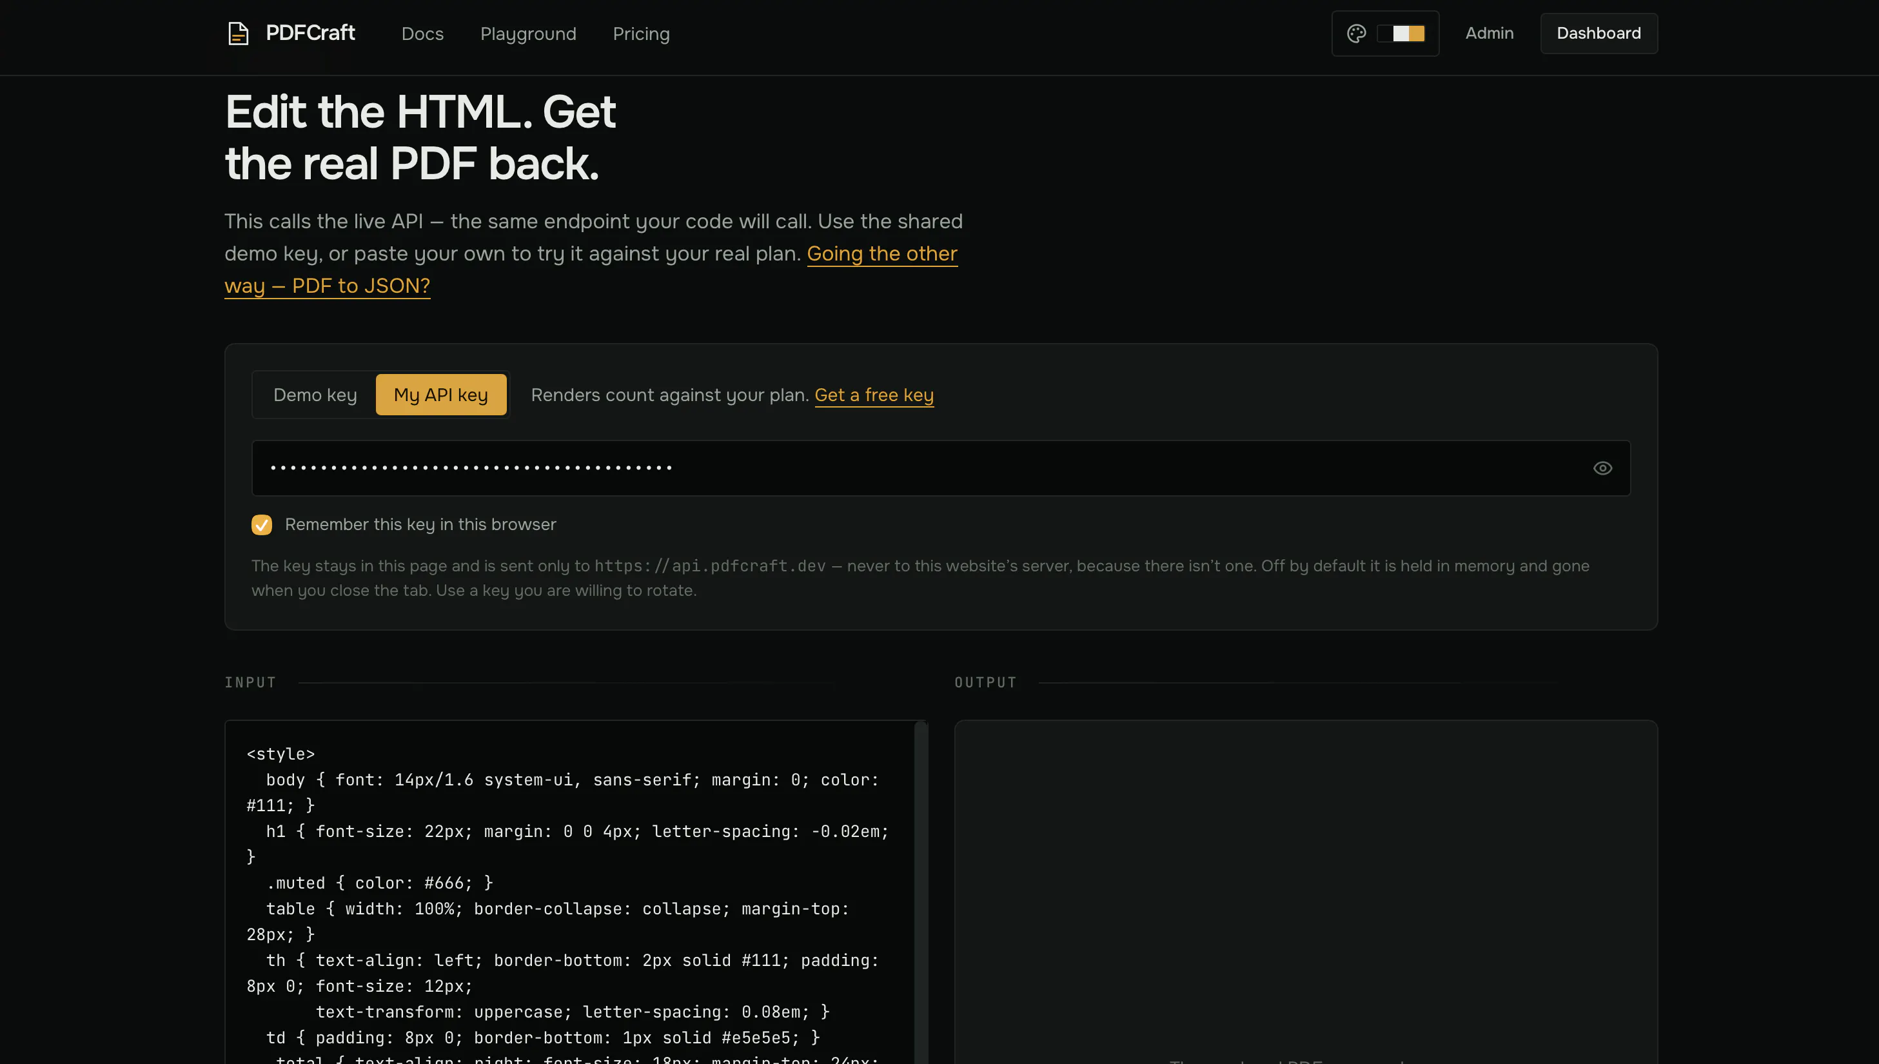This screenshot has height=1064, width=1879.
Task: Click the theme color swatch in the header
Action: point(1401,34)
